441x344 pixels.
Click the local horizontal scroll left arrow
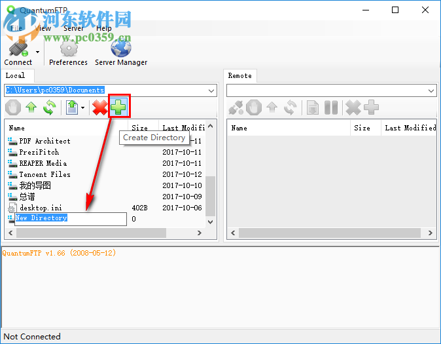pos(10,233)
